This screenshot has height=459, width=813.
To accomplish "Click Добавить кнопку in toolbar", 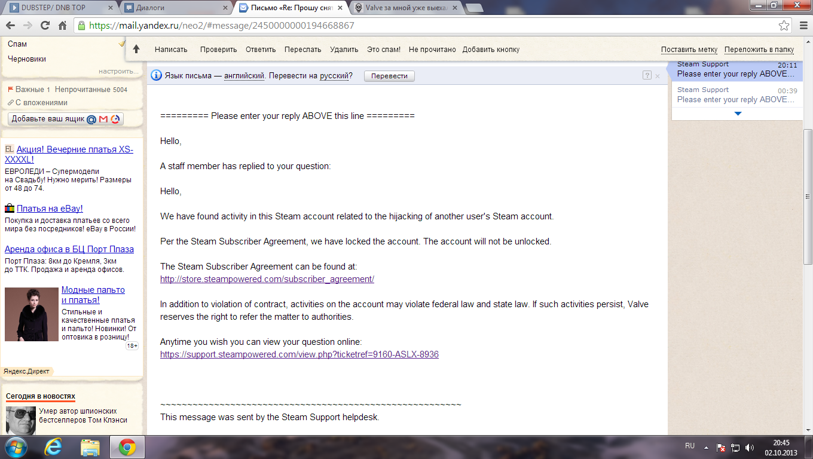I will click(x=491, y=50).
